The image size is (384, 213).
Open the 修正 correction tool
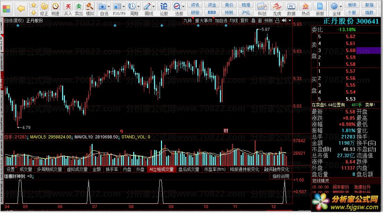tap(44, 9)
